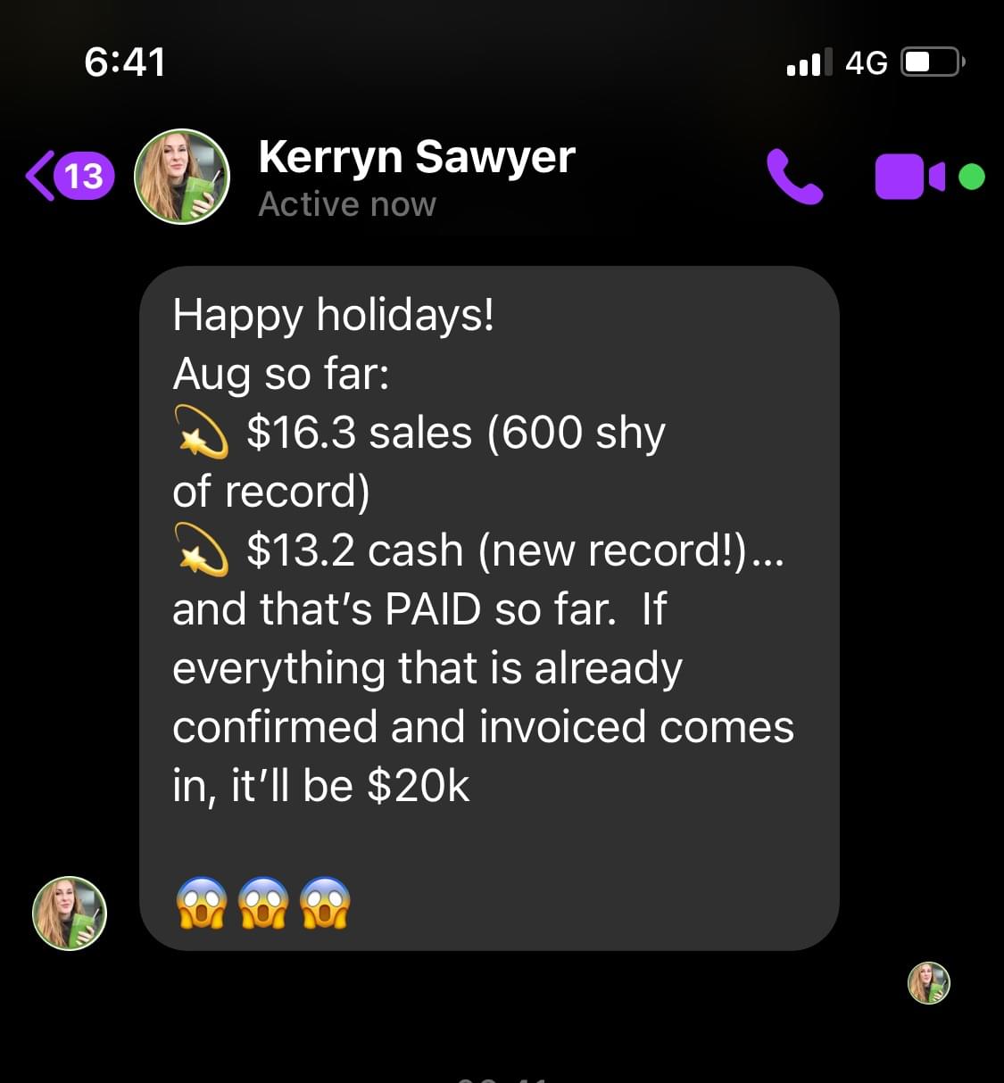Screen dimensions: 1004x1083
Task: Tap the third screaming face emoji
Action: pos(325,904)
